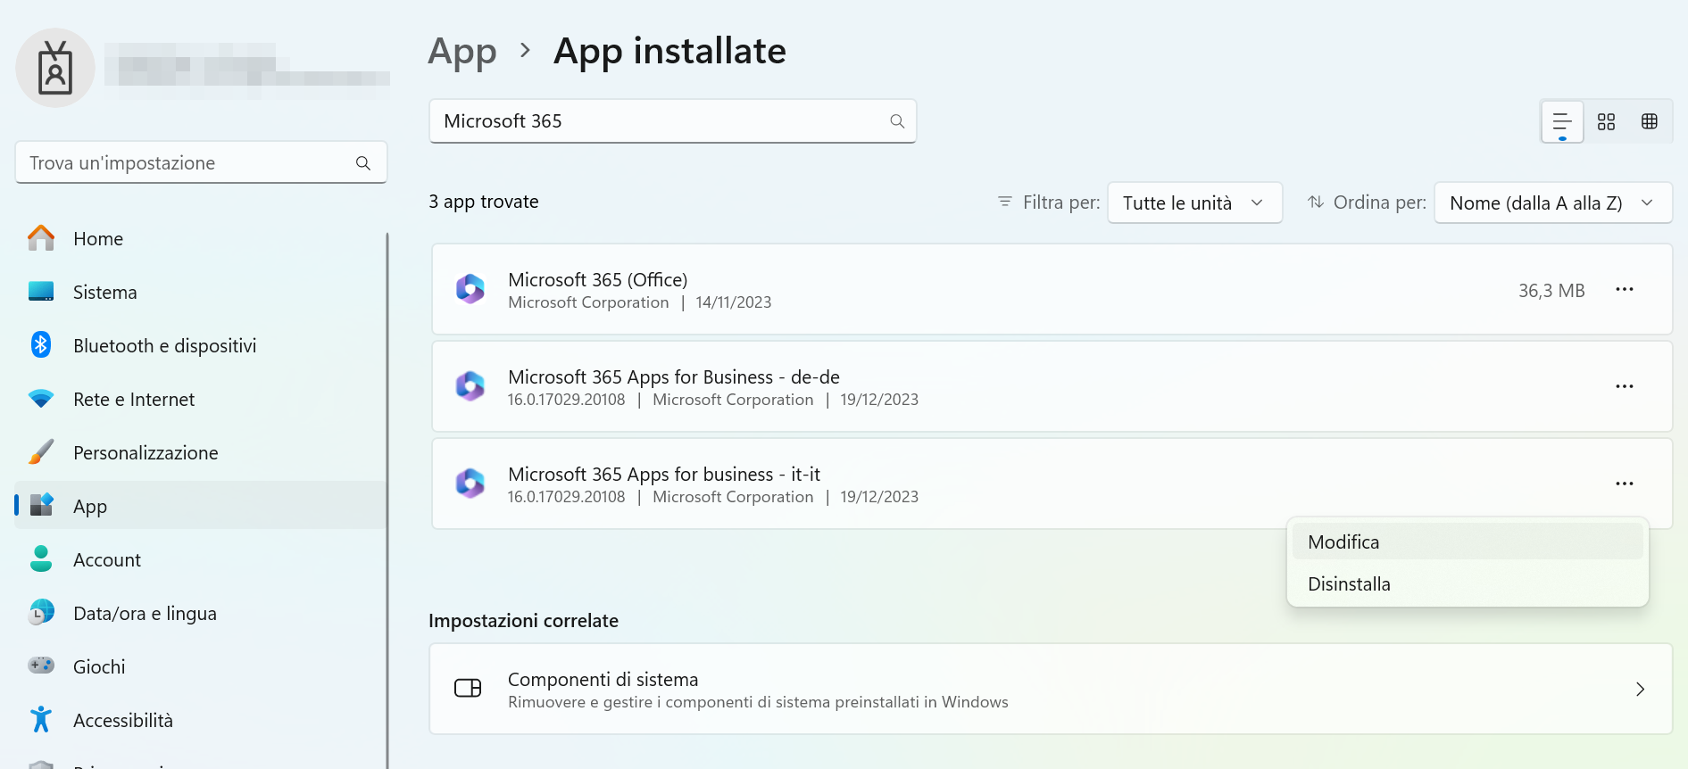Click the Apps for business it-it logo

click(x=470, y=484)
